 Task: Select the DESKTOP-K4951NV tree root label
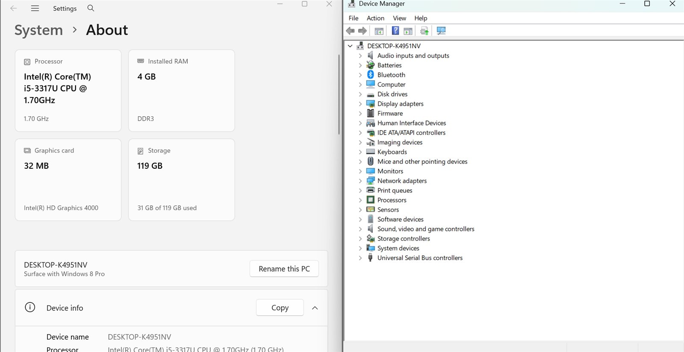click(394, 46)
